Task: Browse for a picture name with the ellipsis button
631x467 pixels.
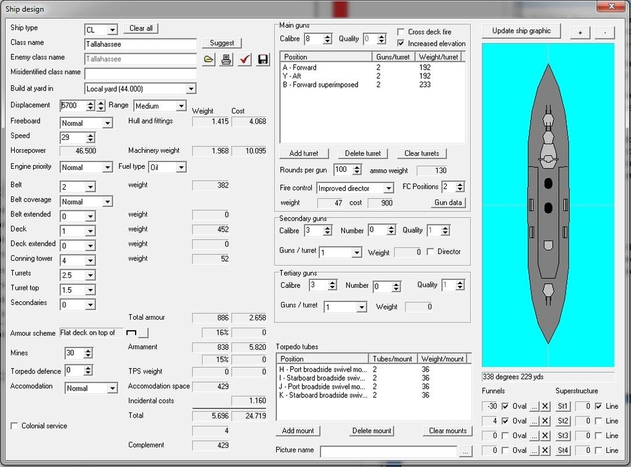Action: (465, 452)
